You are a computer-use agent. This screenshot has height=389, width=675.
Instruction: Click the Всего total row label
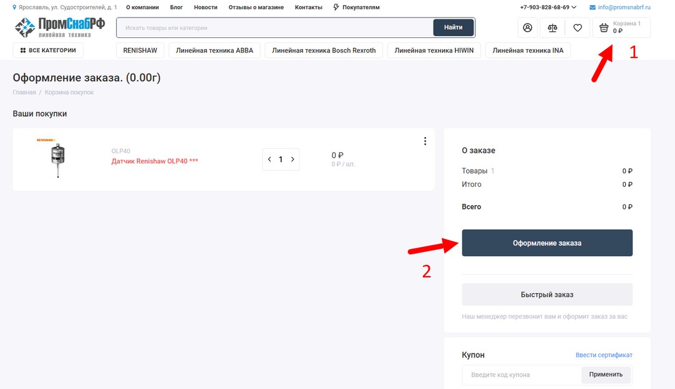point(472,206)
